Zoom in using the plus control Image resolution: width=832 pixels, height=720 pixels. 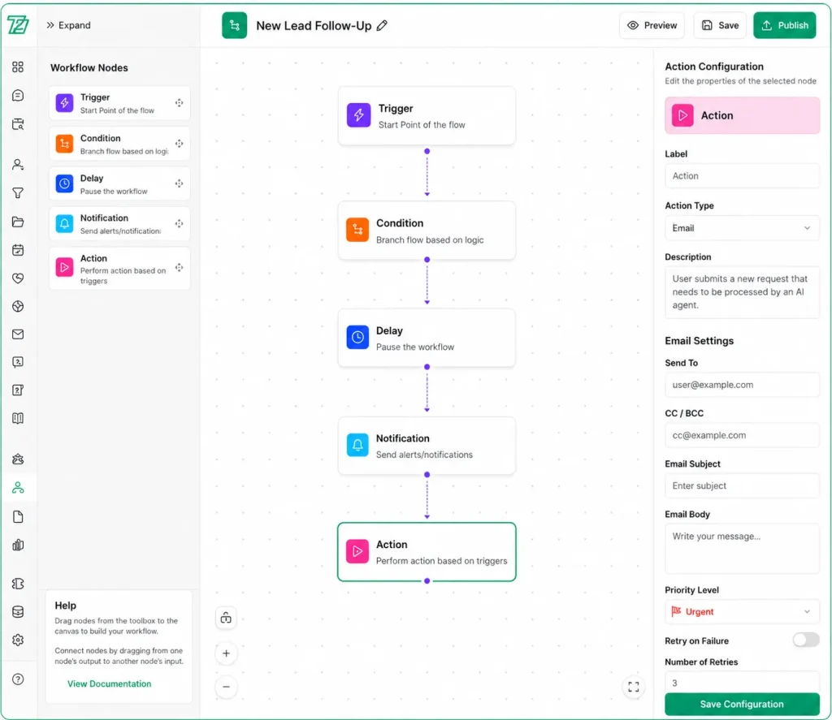click(x=226, y=653)
